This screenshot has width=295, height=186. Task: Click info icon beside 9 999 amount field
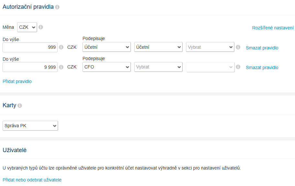click(61, 67)
